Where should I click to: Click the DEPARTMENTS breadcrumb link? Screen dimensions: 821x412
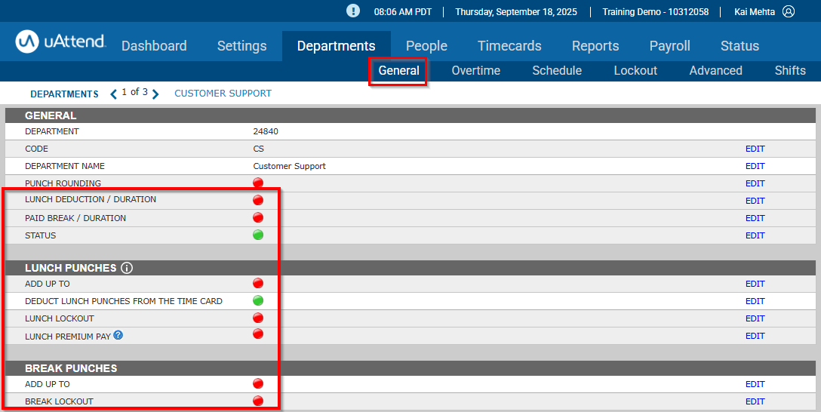pos(64,94)
